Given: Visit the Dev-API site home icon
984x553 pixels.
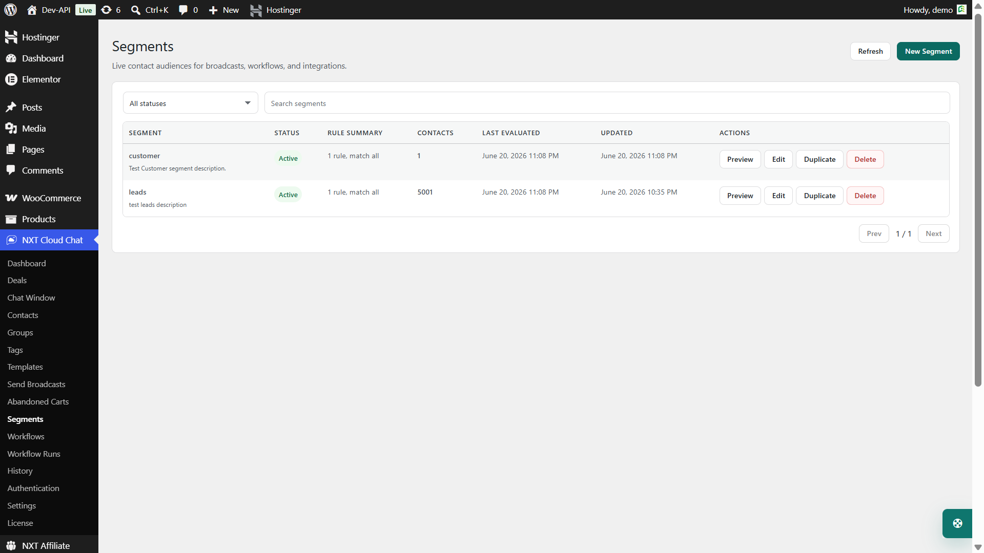Looking at the screenshot, I should click(x=32, y=10).
